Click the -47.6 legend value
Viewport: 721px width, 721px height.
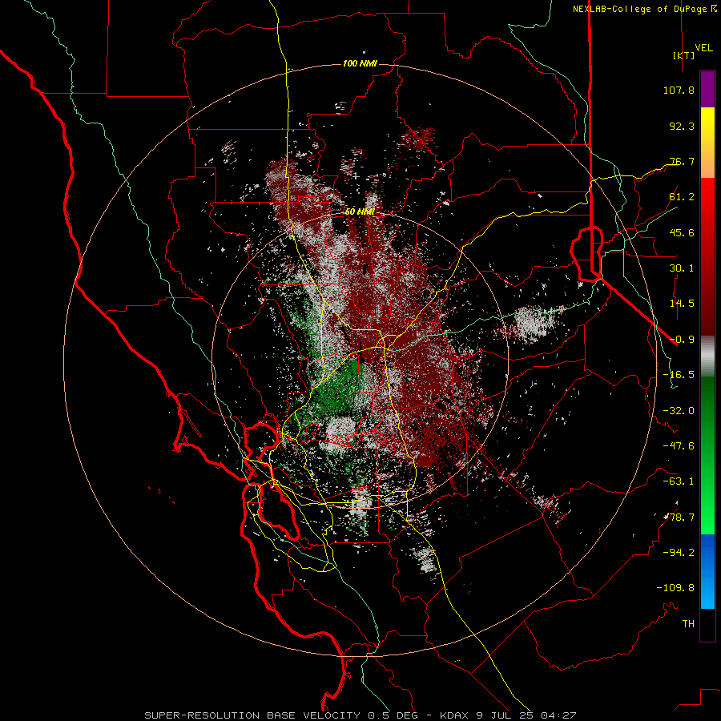click(x=679, y=446)
